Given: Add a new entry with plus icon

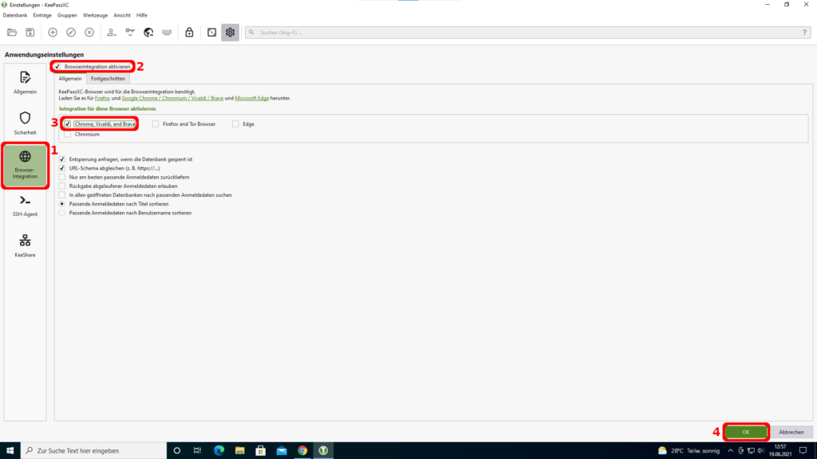Looking at the screenshot, I should pos(53,32).
